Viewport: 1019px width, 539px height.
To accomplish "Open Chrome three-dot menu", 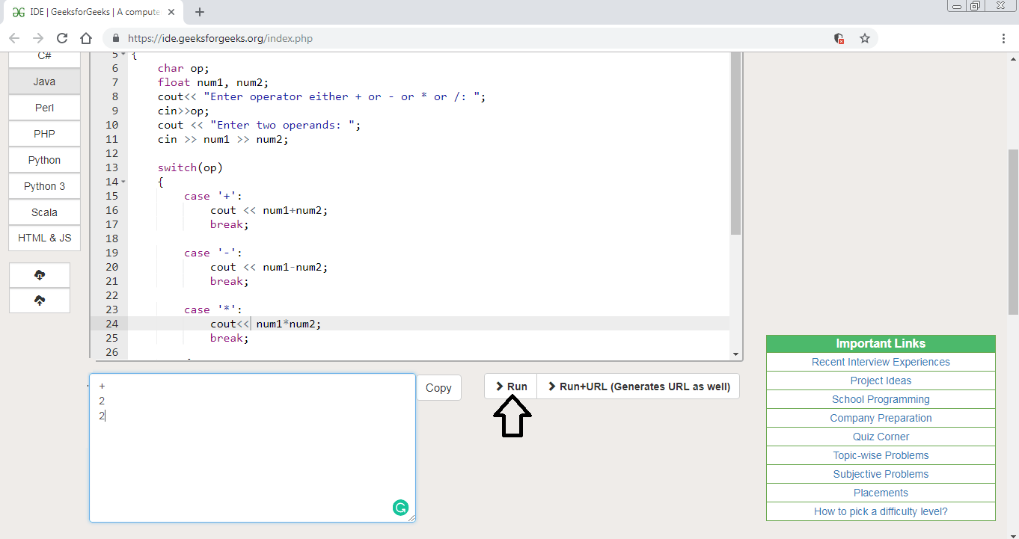I will (x=1003, y=38).
